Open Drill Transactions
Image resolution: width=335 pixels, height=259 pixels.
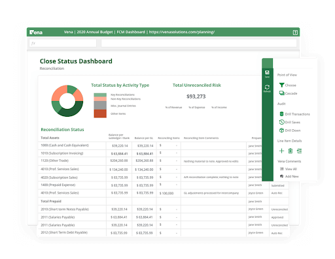297,114
